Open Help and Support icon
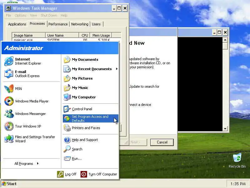The image size is (250, 188). (x=67, y=140)
